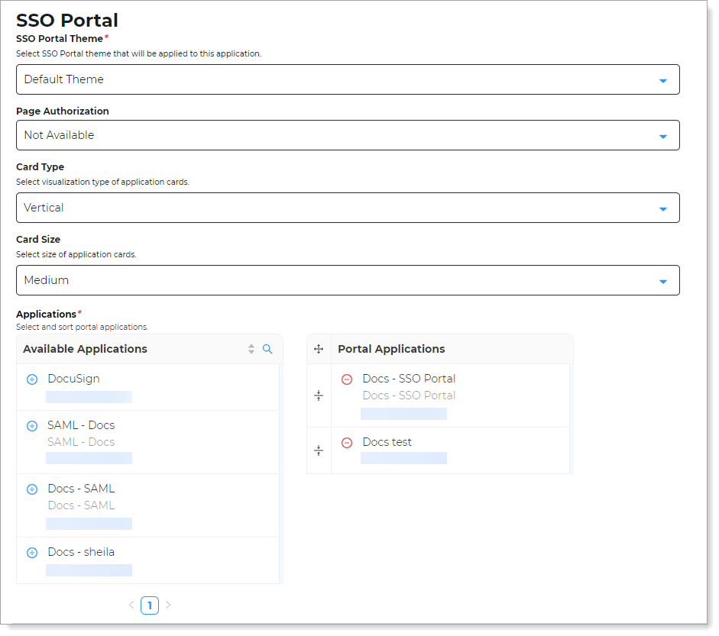Click drag handle next to Docs - SSO Portal

[x=319, y=395]
